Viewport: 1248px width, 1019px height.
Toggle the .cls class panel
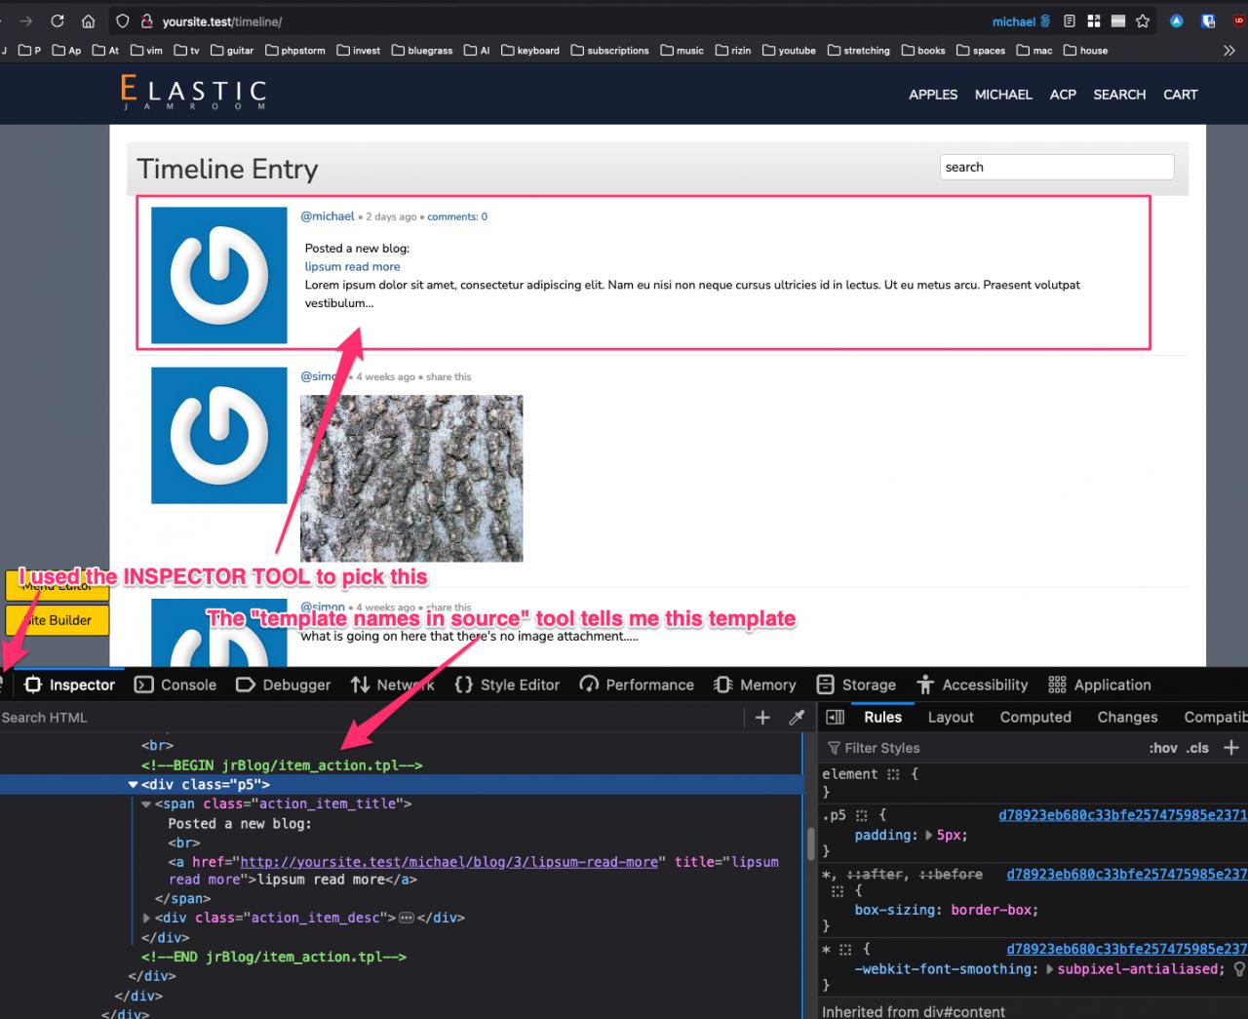click(x=1197, y=748)
